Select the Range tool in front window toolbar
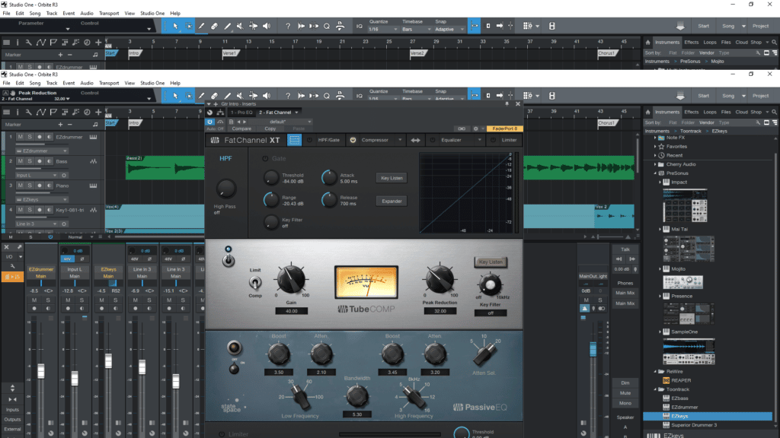The height and width of the screenshot is (438, 780). coord(189,96)
